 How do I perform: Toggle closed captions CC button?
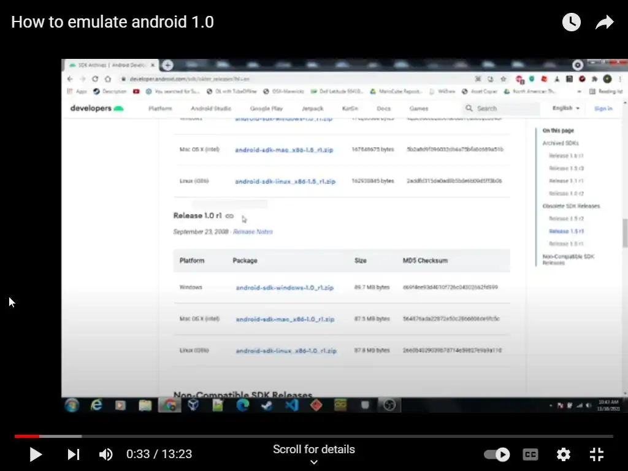tap(530, 454)
